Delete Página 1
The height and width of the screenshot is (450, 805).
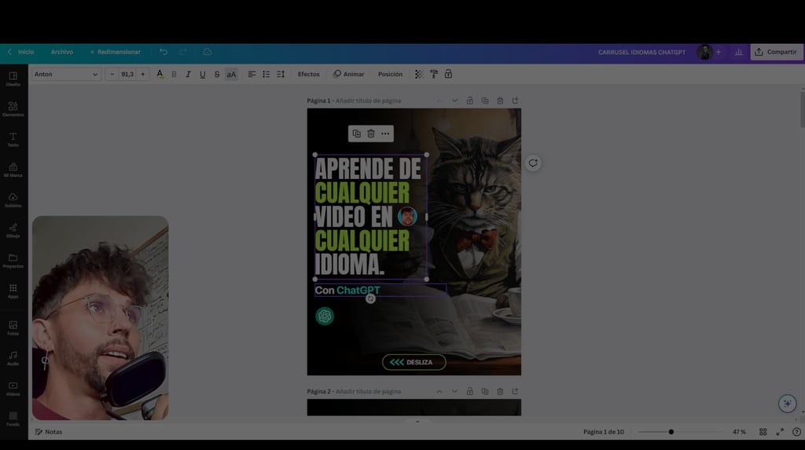tap(499, 101)
